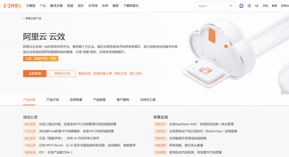Screen dimensions: 289x157
Task: Open the 解决方案 menu
Action: [56, 6]
